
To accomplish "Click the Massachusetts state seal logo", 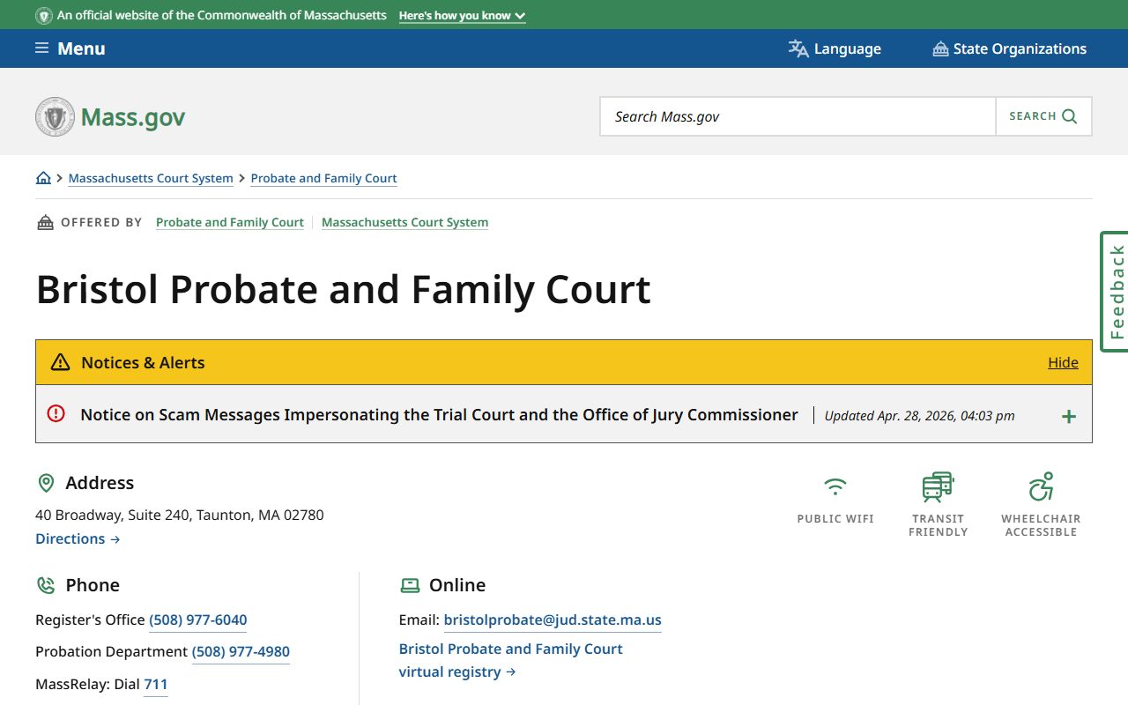I will pyautogui.click(x=56, y=116).
